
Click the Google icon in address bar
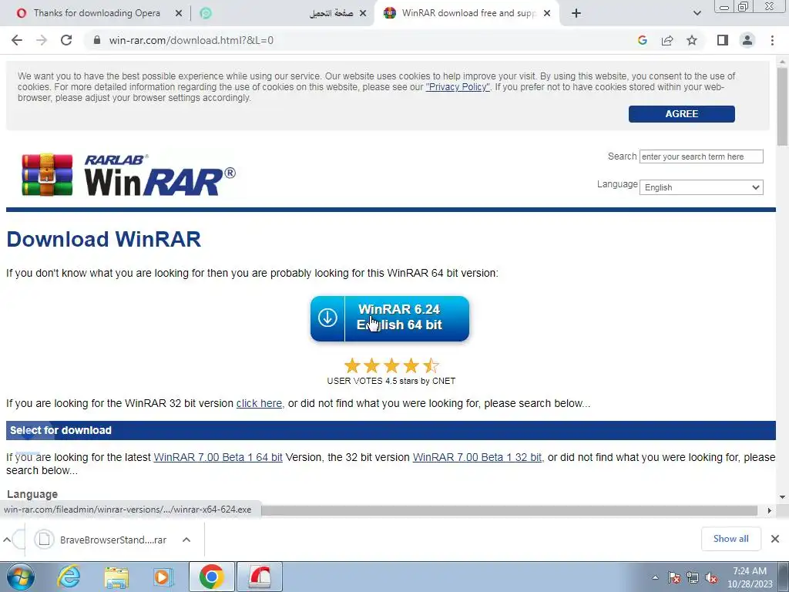642,40
